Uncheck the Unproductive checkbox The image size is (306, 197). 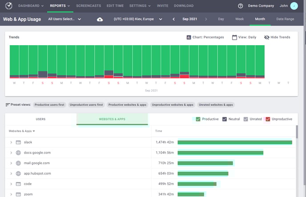pyautogui.click(x=268, y=119)
